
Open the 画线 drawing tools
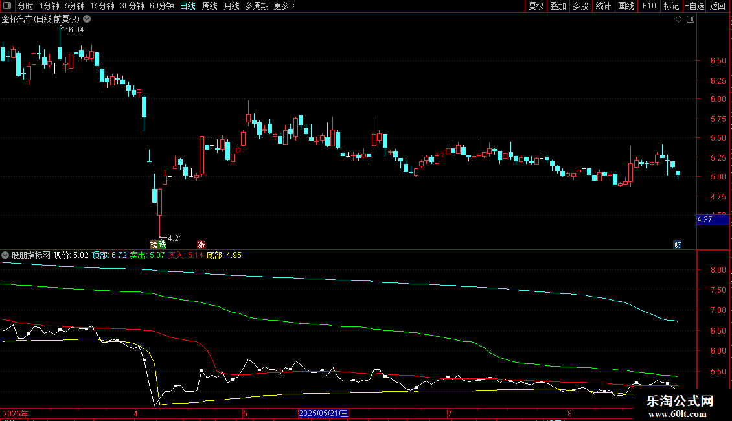(x=626, y=6)
